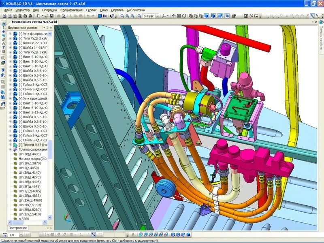The height and width of the screenshot is (243, 324).
Task: Click the Save icon in the standard toolbar
Action: pos(52,16)
